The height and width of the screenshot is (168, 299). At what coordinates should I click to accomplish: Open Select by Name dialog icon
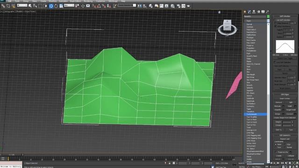click(35, 6)
